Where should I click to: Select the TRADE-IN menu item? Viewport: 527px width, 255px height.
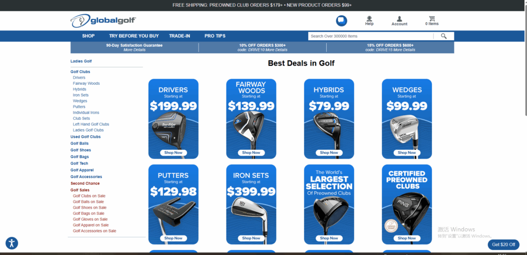180,36
